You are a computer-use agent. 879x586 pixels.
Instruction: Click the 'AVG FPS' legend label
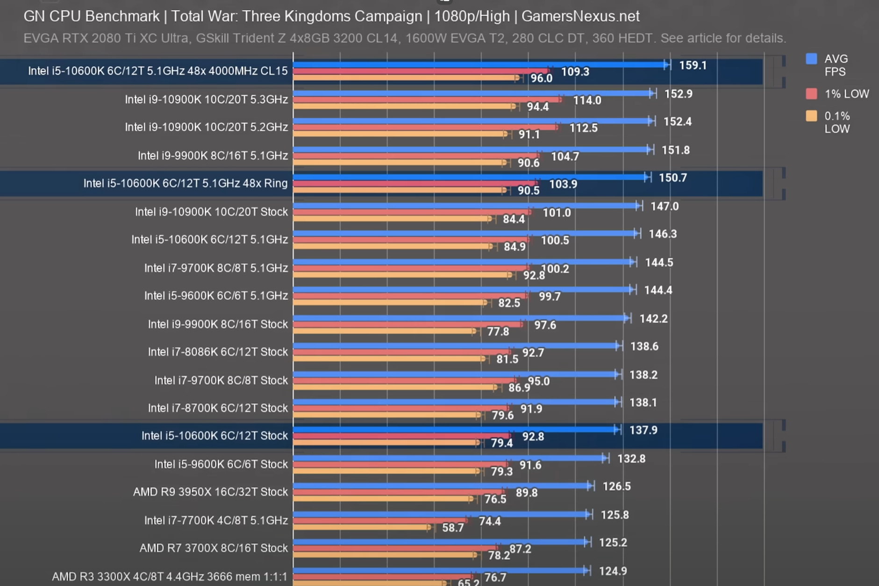(836, 65)
